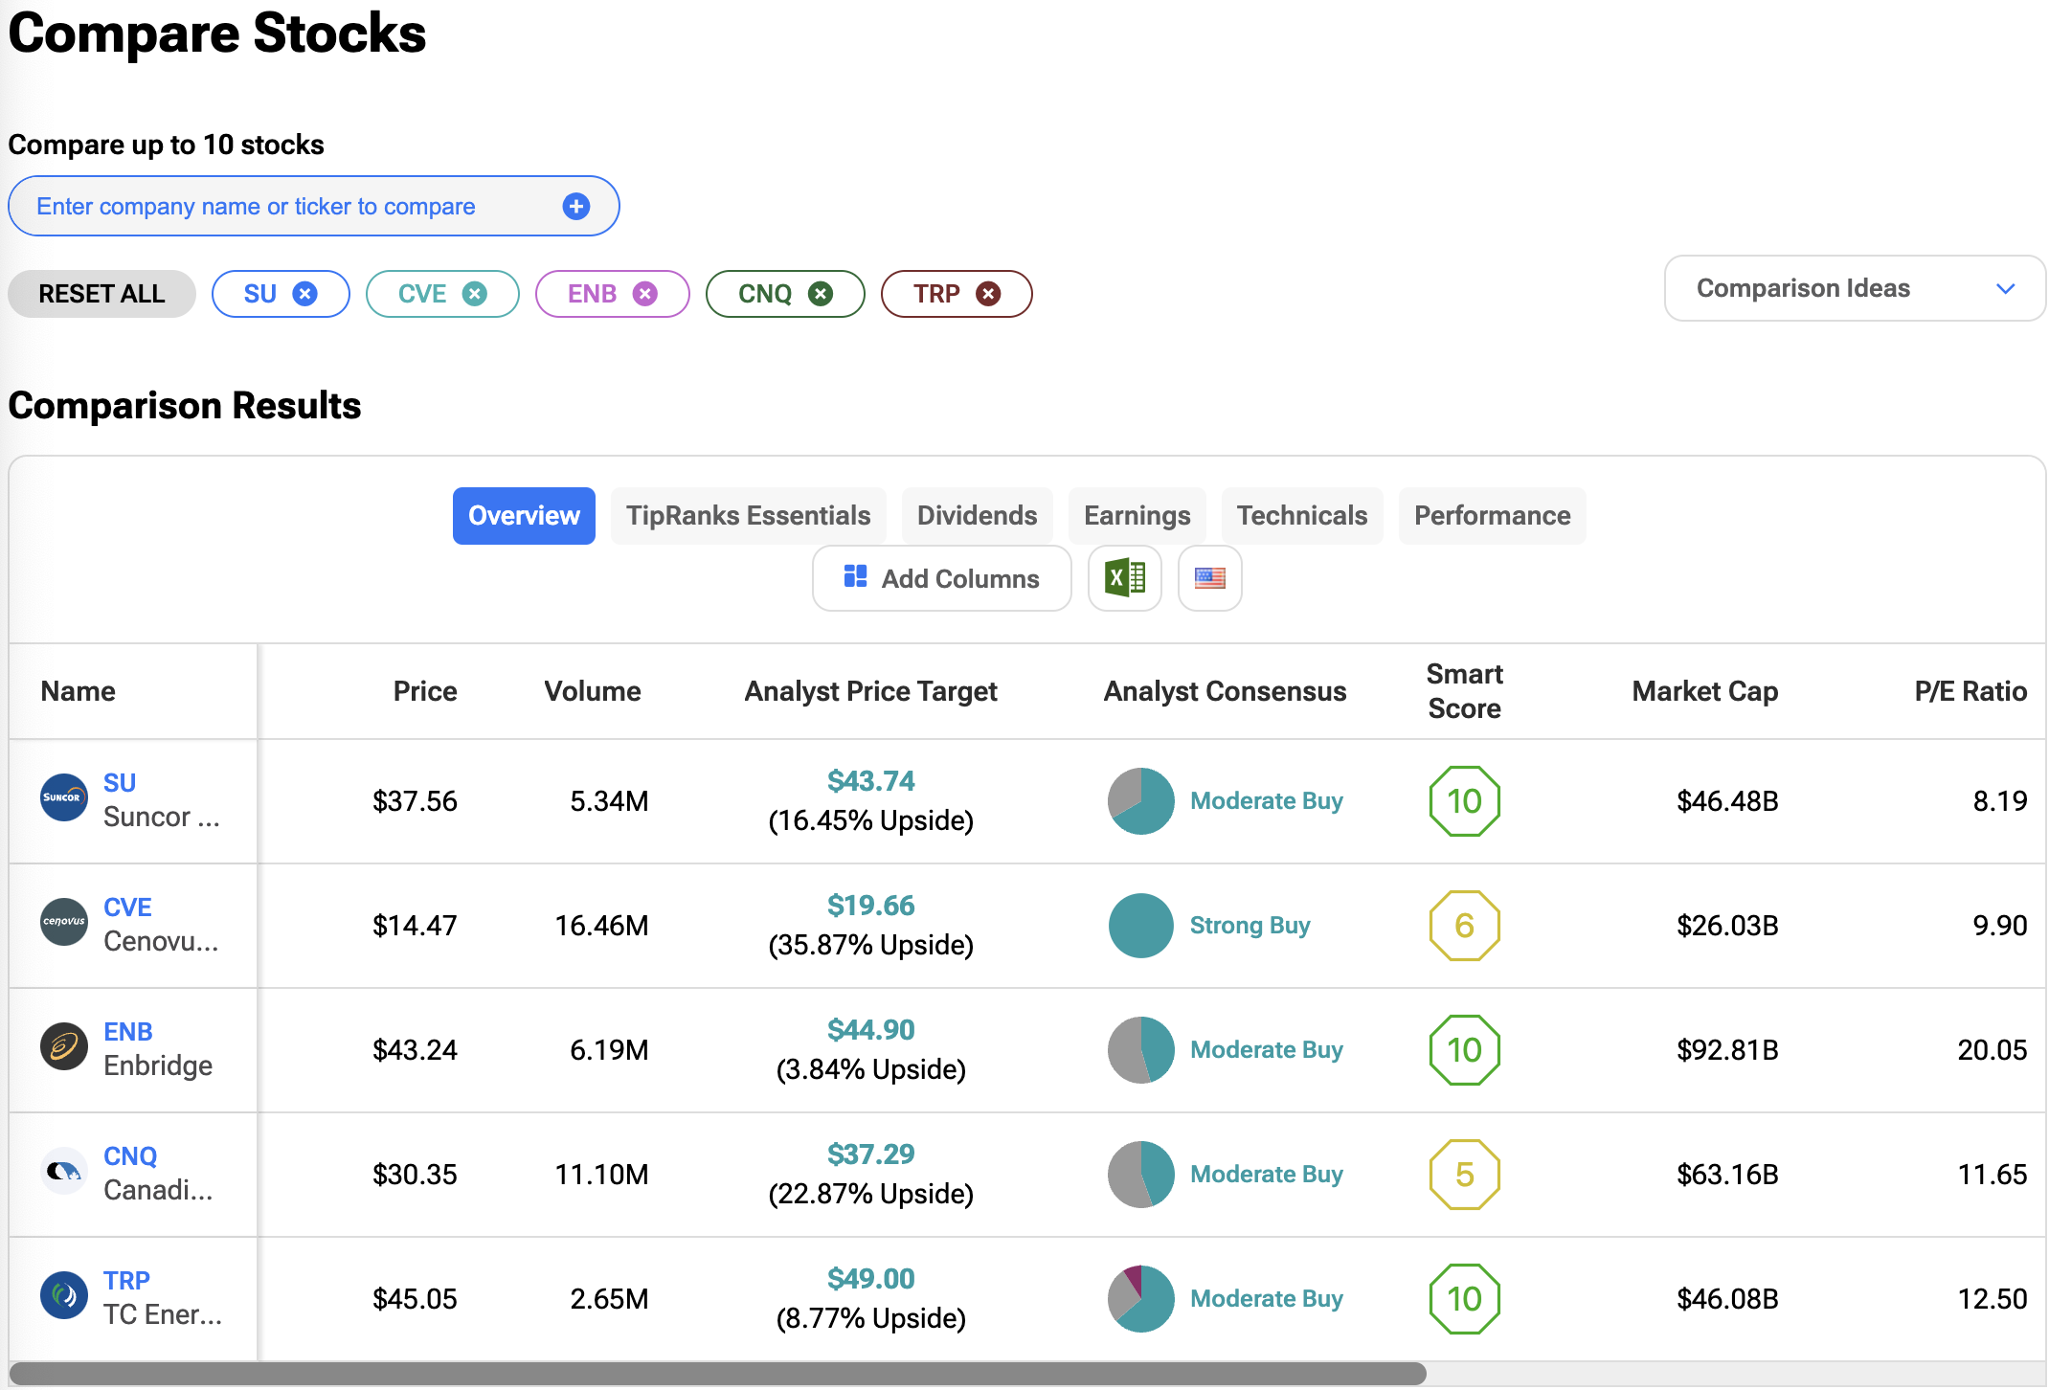2049x1390 pixels.
Task: Click the SU analyst consensus pie chart
Action: pos(1141,801)
